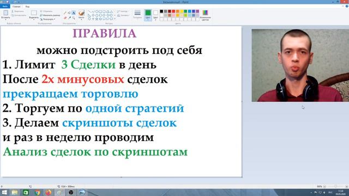Adjust the zoom slider in status bar
Screen dimensions: 349x196
coord(335,186)
